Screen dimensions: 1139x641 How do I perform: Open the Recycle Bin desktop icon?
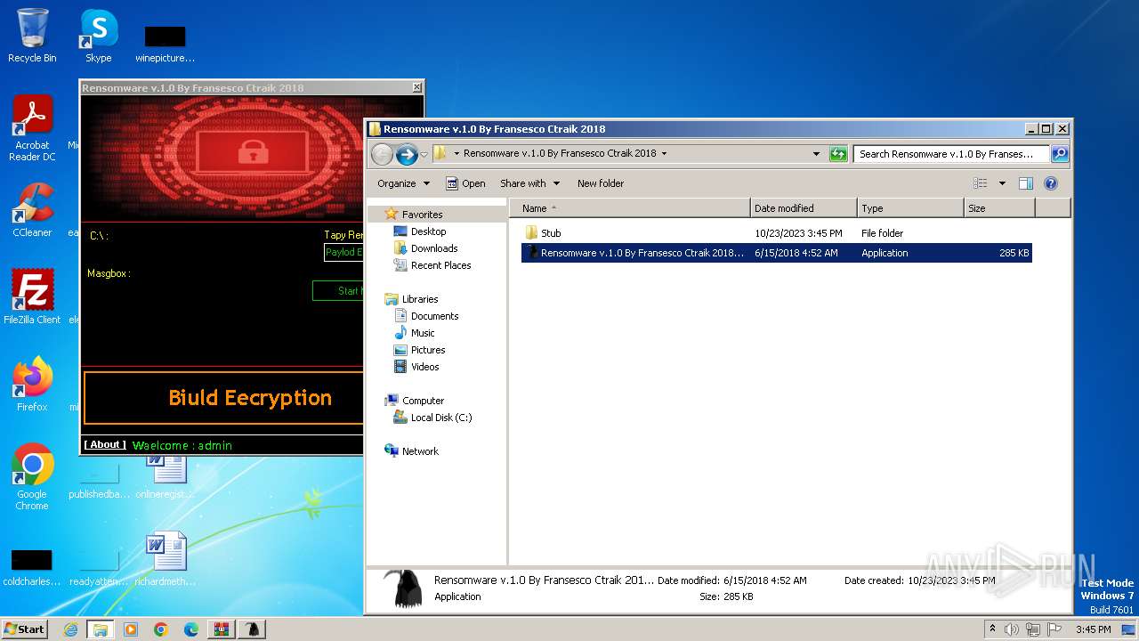[32, 36]
